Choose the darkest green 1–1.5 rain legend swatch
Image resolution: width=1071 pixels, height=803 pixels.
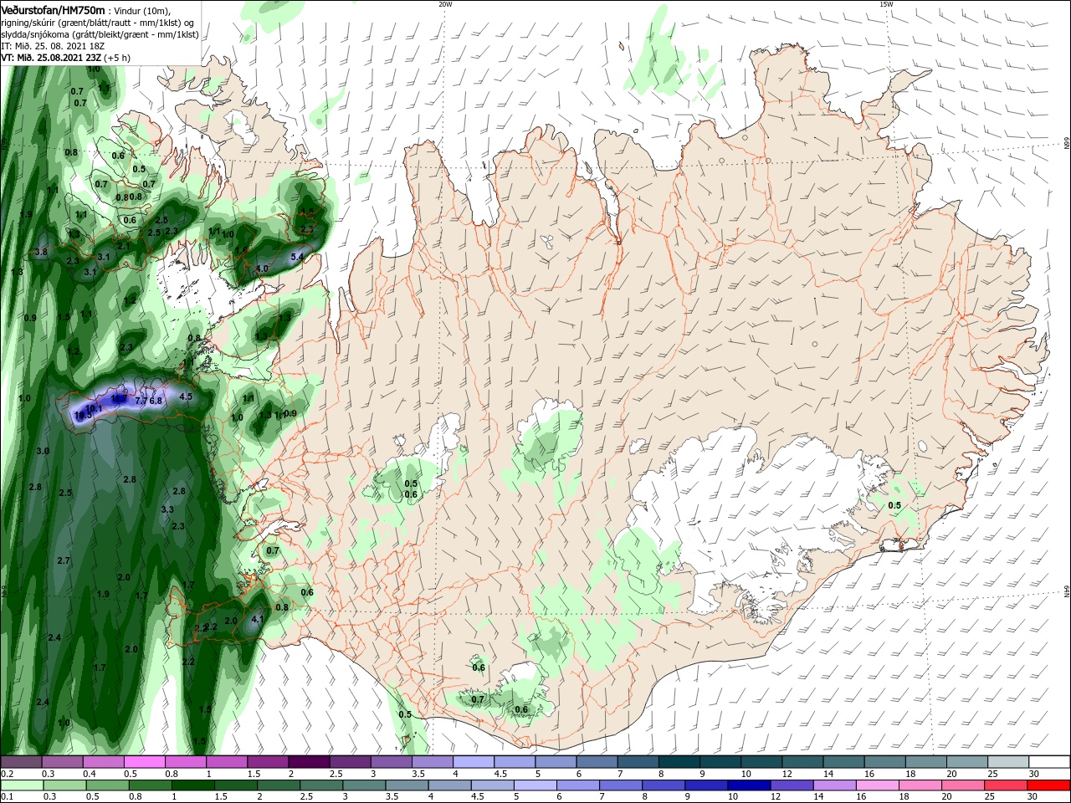click(x=192, y=785)
